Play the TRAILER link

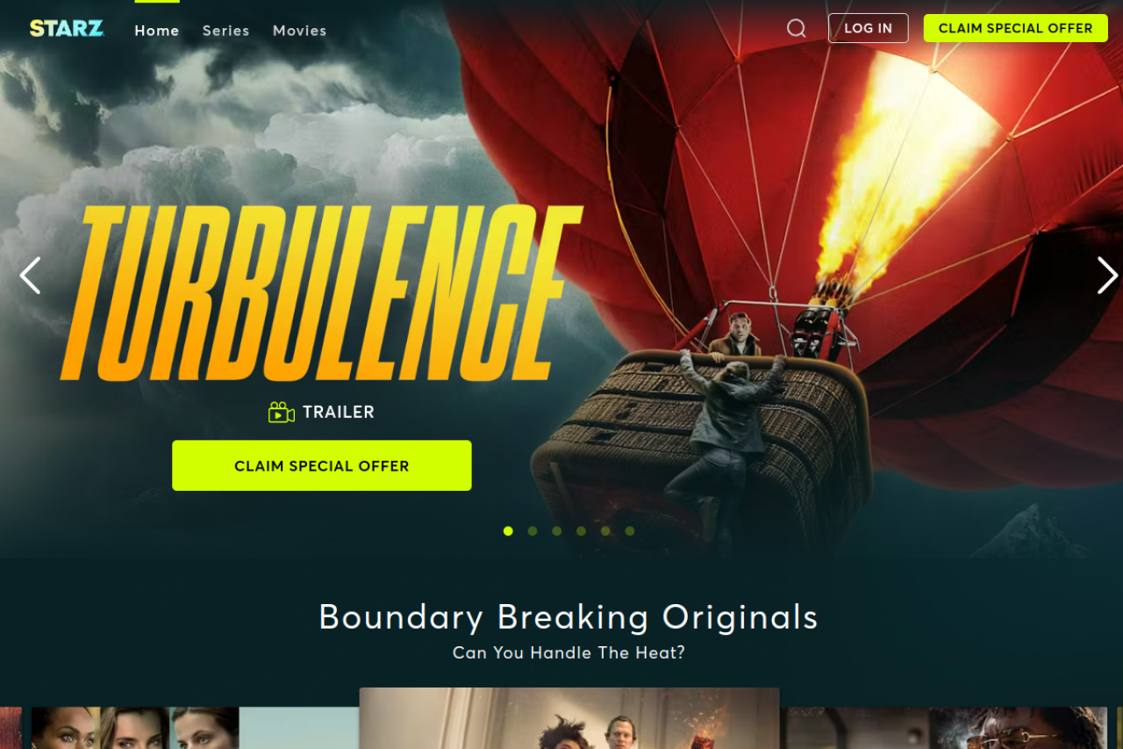pos(339,412)
